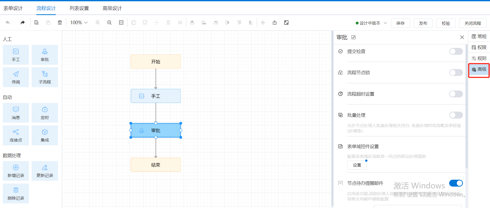Open the 规则 side tab
Image resolution: width=490 pixels, height=208 pixels.
tap(479, 58)
